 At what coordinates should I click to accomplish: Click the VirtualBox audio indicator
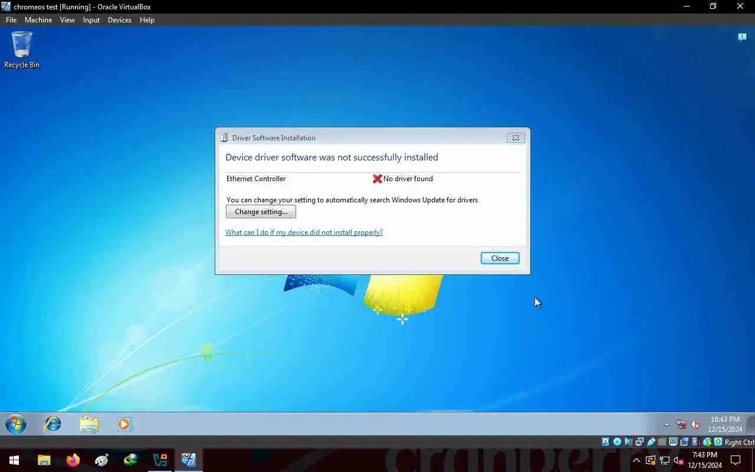click(x=629, y=442)
